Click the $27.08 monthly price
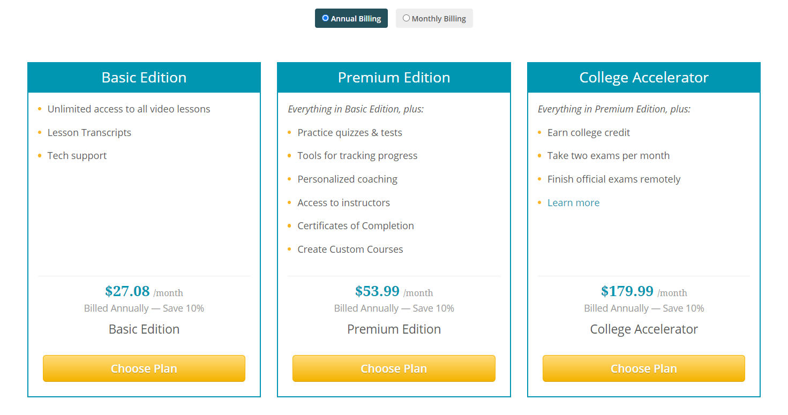The image size is (788, 415). tap(127, 291)
